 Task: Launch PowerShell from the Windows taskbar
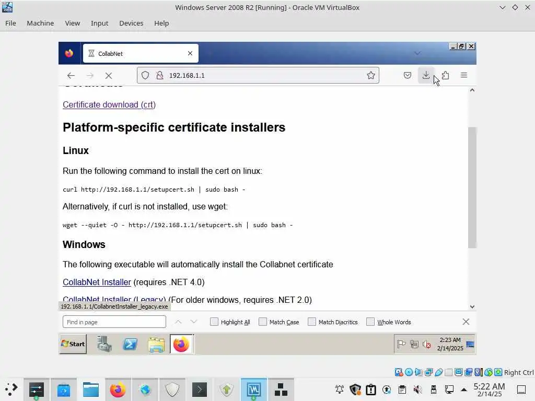(x=130, y=345)
